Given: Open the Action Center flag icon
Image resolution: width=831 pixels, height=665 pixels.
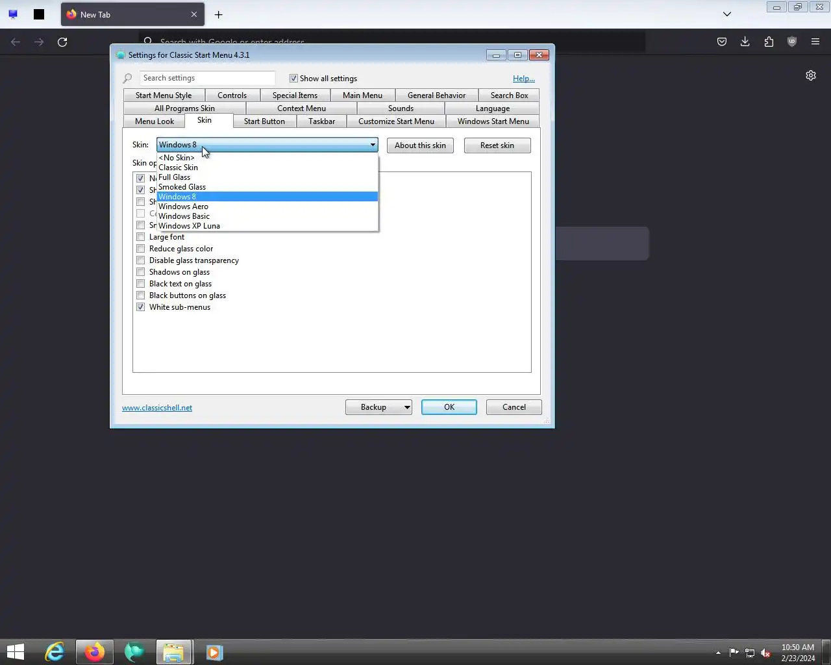Looking at the screenshot, I should point(734,653).
